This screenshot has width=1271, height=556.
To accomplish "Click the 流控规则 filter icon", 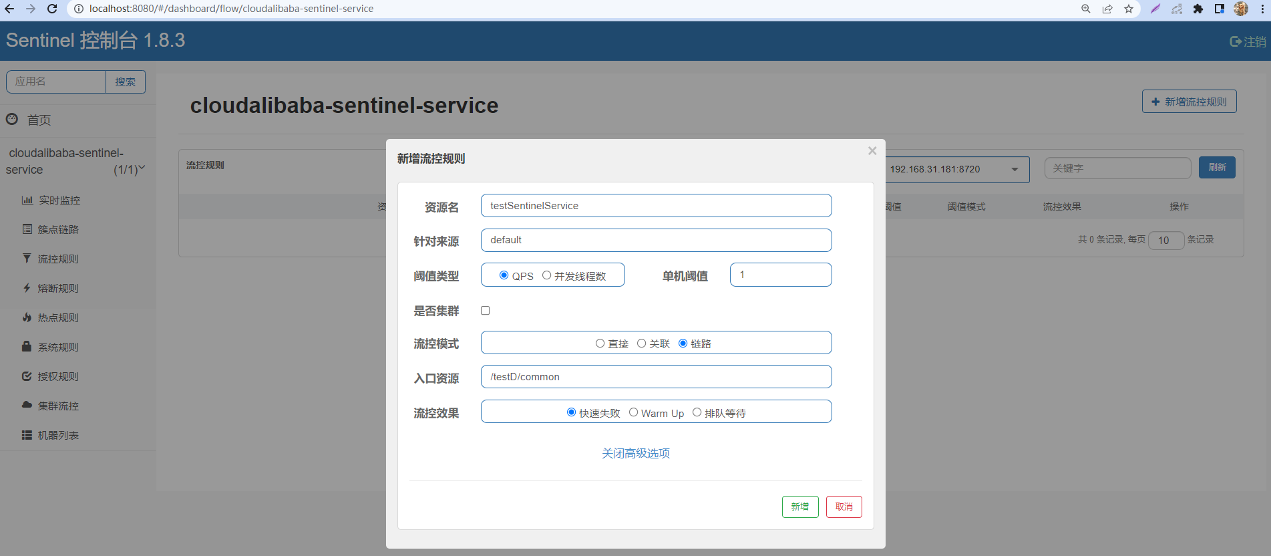I will (27, 258).
